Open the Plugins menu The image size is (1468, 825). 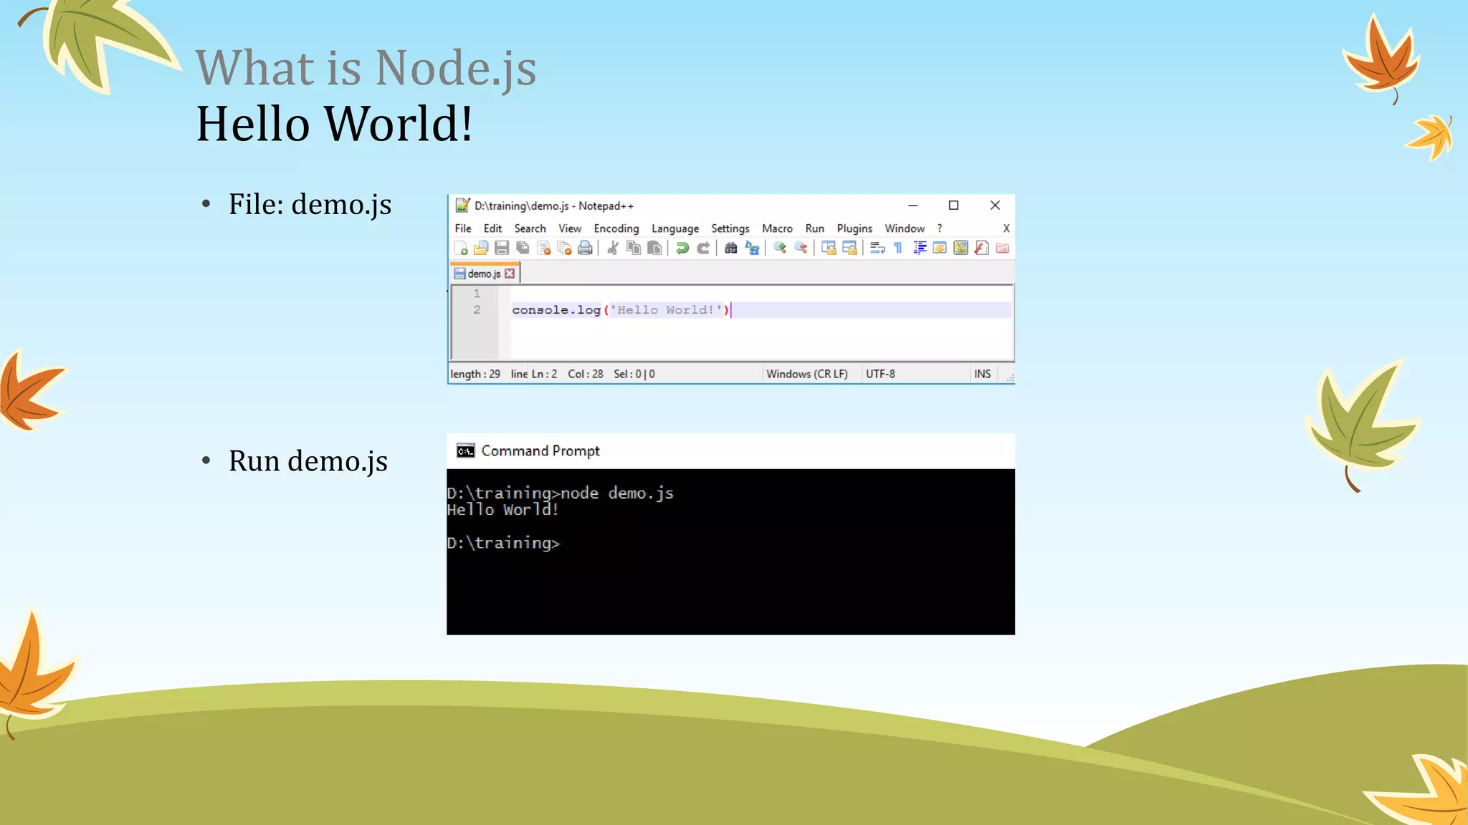854,228
